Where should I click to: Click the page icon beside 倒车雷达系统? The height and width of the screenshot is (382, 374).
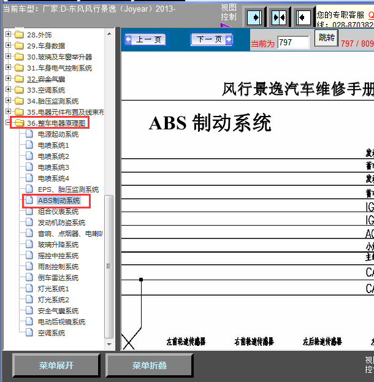pyautogui.click(x=29, y=277)
